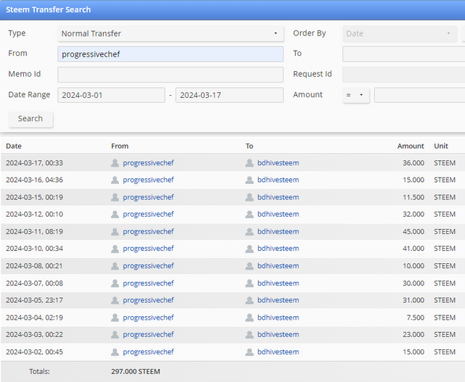Open progressivechef link in 2024-03-02, 00:45 row

[x=148, y=352]
